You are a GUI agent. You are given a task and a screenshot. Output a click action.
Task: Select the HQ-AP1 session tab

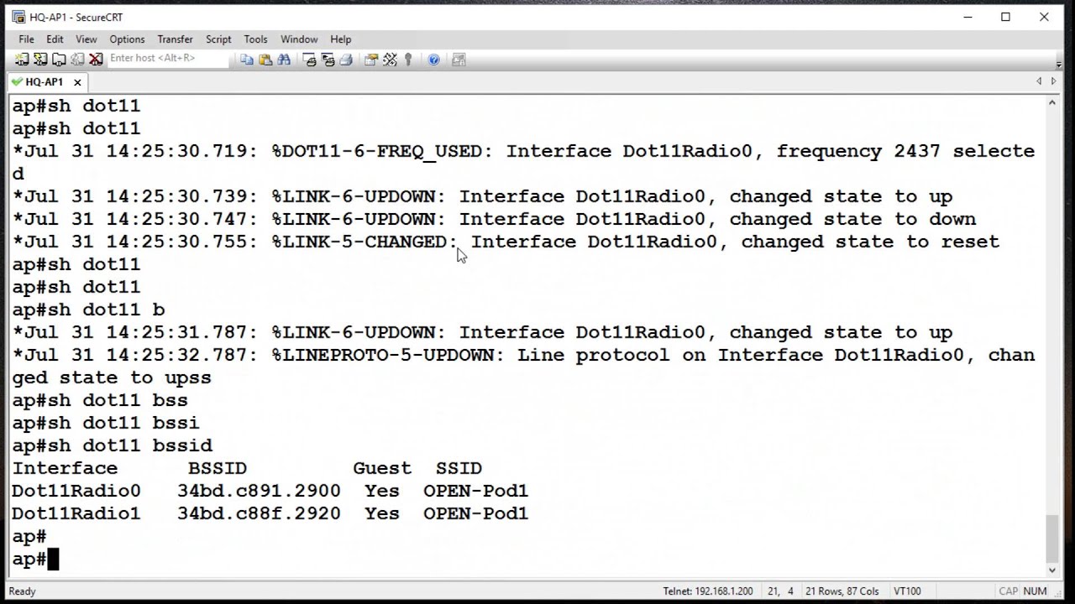coord(44,82)
